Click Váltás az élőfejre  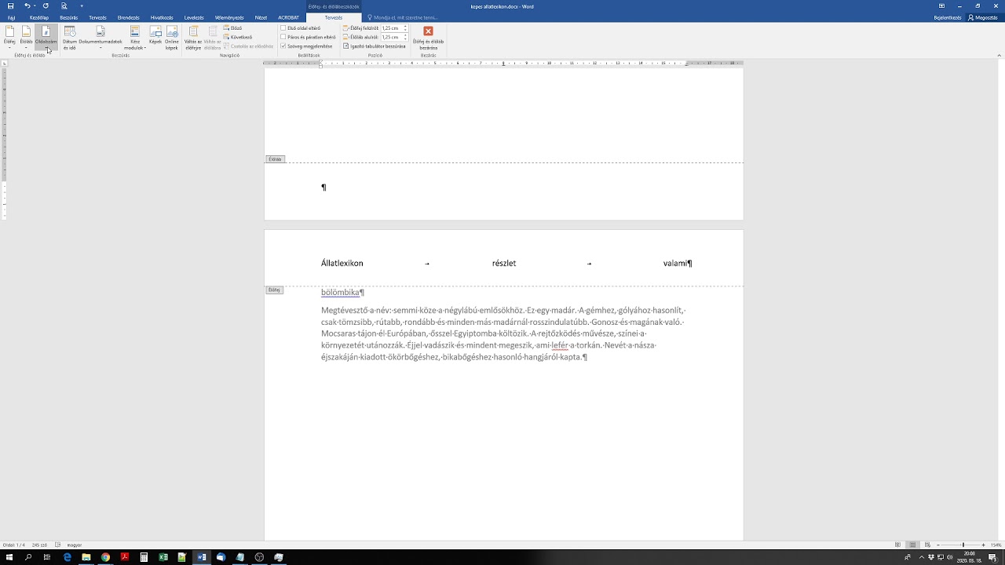point(193,37)
